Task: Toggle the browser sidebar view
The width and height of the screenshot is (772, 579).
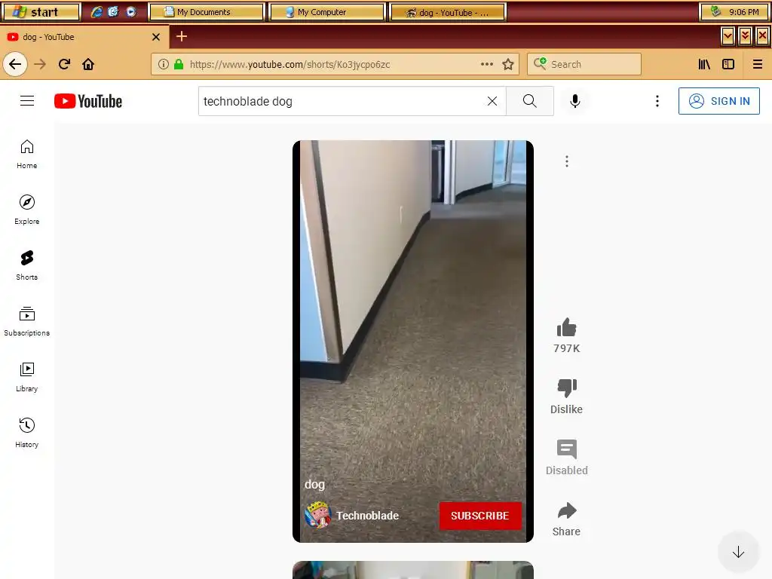Action: click(728, 64)
